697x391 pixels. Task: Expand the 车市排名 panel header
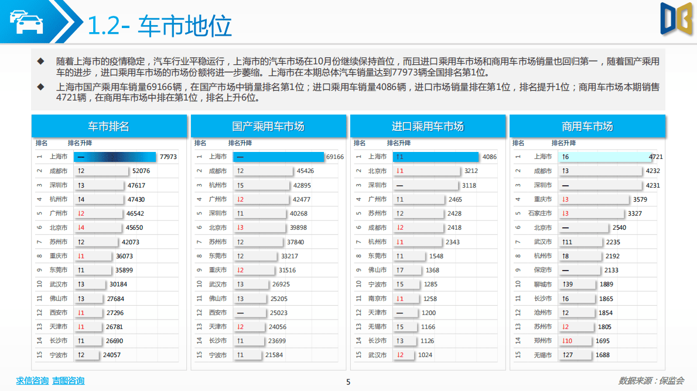[110, 126]
